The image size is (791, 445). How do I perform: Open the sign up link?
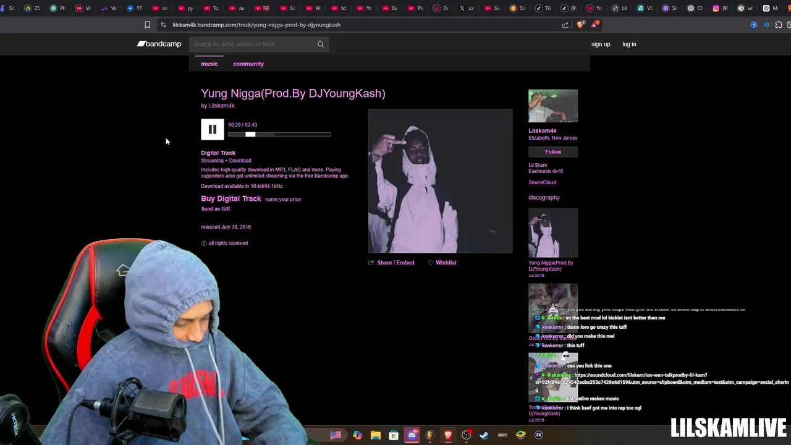point(601,44)
